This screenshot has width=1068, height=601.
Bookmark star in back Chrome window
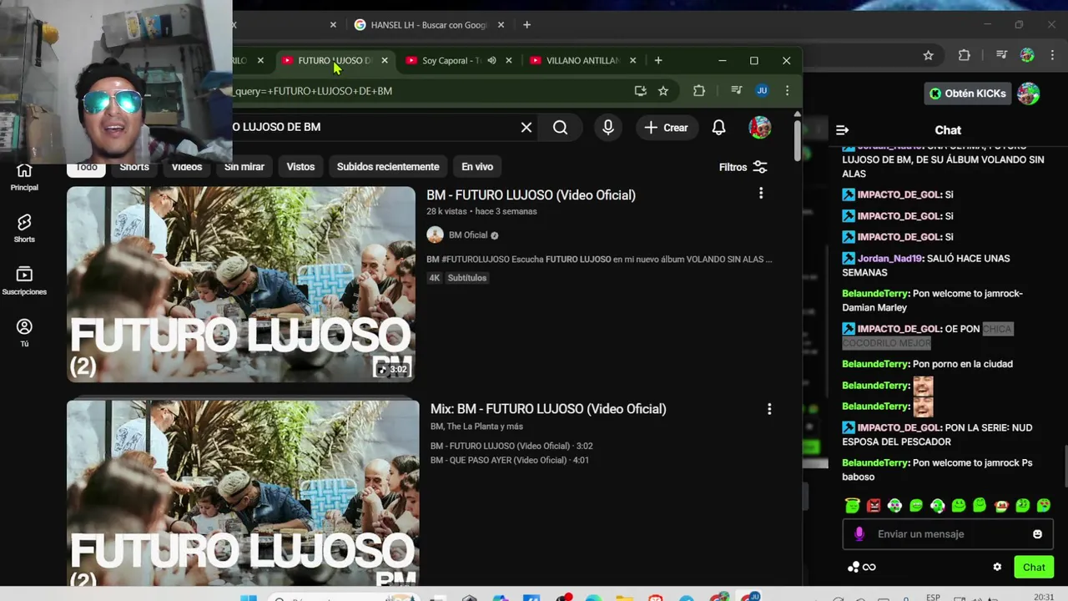click(928, 55)
